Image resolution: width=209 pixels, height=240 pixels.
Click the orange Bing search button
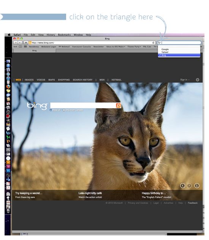pyautogui.click(x=118, y=106)
